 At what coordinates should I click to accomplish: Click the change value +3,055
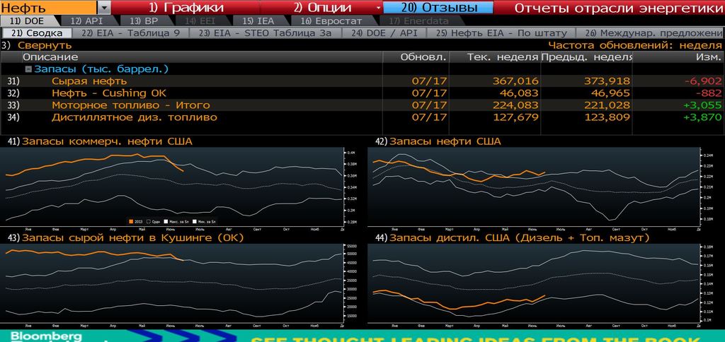703,105
